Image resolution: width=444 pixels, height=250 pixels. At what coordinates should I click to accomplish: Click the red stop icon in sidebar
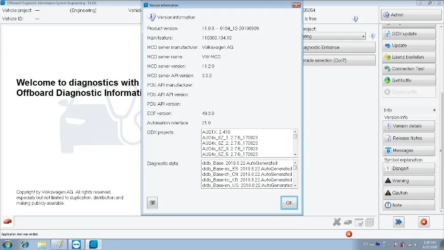point(424,222)
